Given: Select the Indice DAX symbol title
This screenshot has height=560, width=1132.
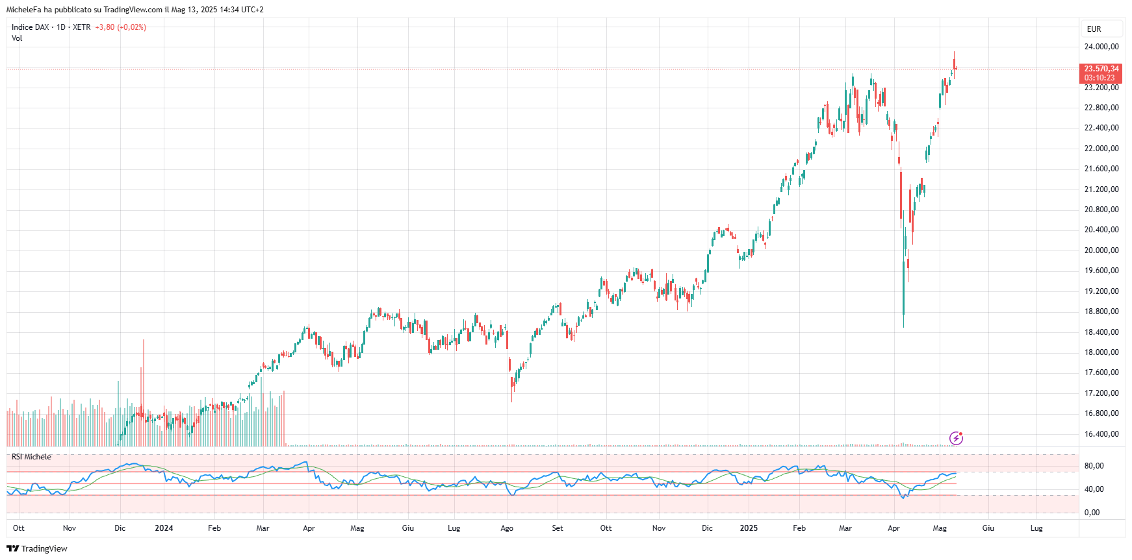Looking at the screenshot, I should tap(30, 27).
